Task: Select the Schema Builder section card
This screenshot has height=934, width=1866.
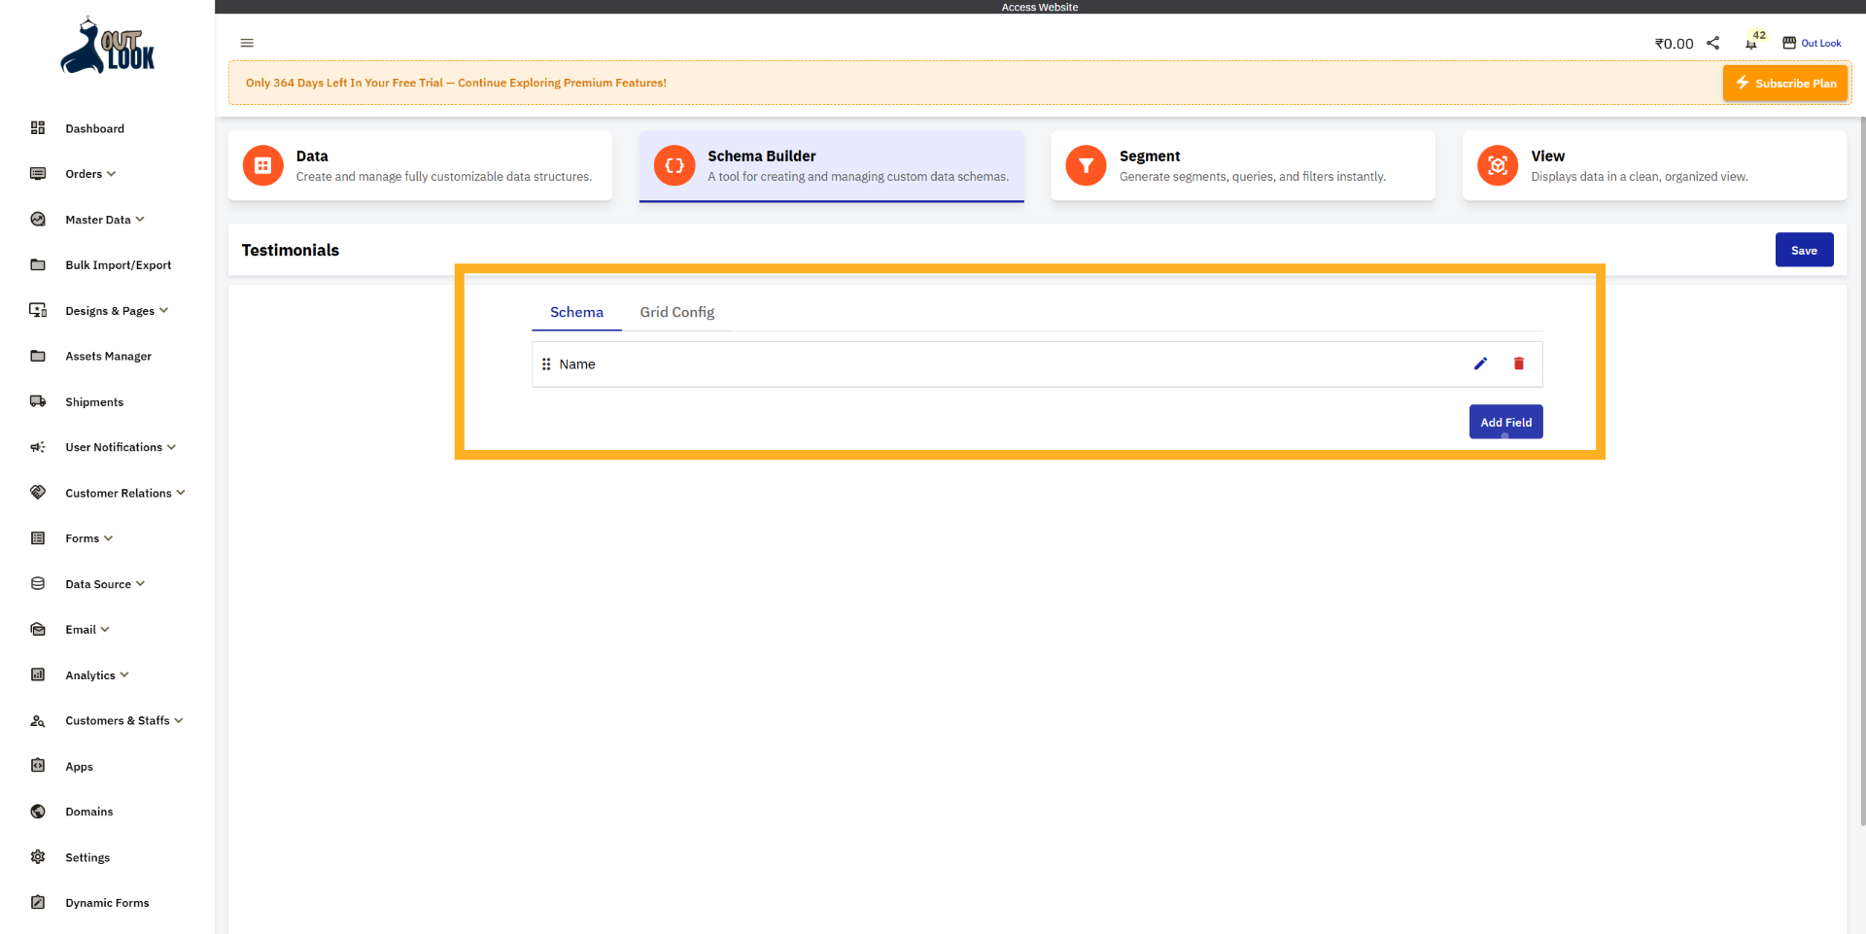Action: tap(832, 165)
